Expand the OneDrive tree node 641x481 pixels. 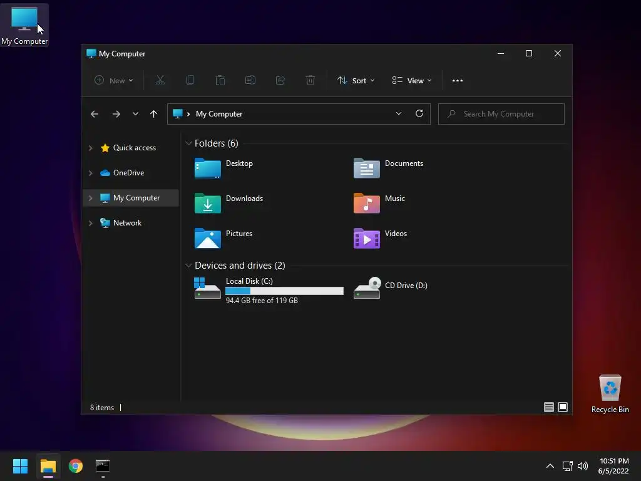tap(90, 173)
